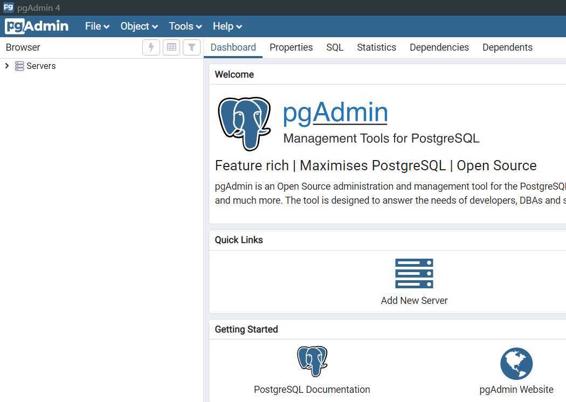Open the Help menu
The image size is (566, 402).
coord(227,26)
